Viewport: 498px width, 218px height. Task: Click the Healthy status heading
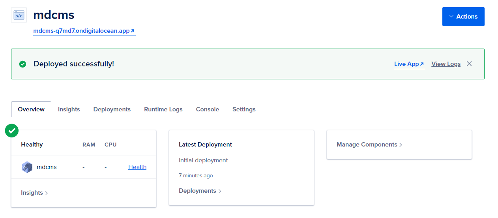(32, 145)
